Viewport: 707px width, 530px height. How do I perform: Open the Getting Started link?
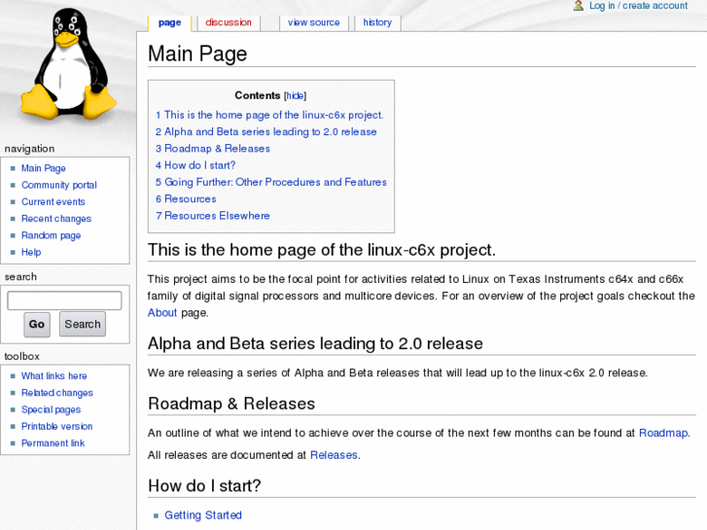pyautogui.click(x=203, y=515)
